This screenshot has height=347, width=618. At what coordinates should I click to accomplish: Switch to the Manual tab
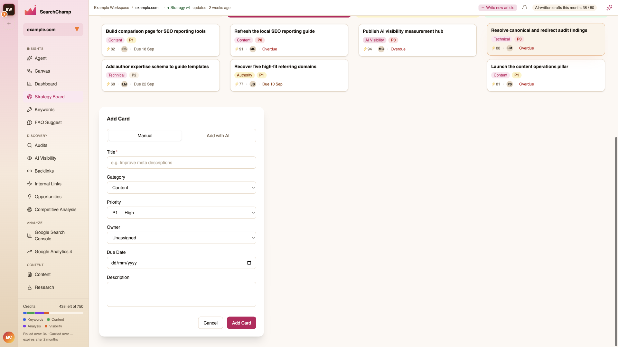[145, 136]
